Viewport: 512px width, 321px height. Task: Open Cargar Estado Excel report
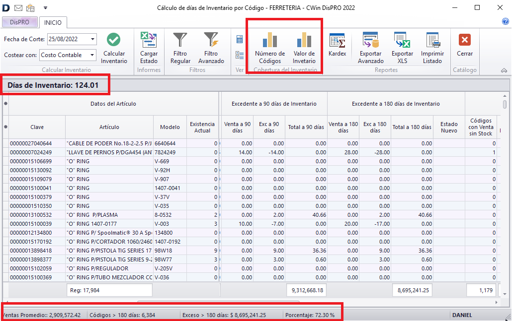pyautogui.click(x=149, y=48)
